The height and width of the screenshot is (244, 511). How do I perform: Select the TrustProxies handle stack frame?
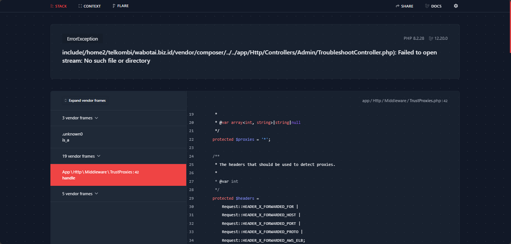(x=118, y=175)
